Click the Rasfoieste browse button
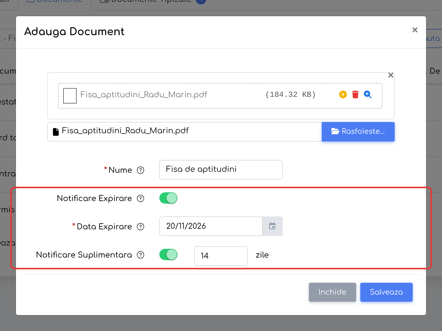The height and width of the screenshot is (331, 442). (358, 131)
